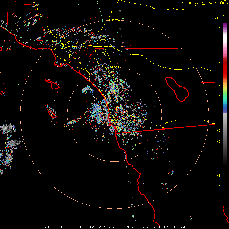
Task: Click the 6 value on the scale
Action: tap(220, 40)
